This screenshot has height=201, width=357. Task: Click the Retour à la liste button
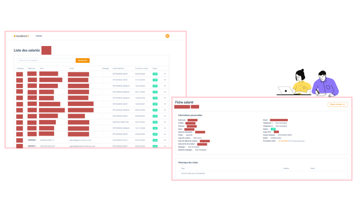tap(337, 104)
